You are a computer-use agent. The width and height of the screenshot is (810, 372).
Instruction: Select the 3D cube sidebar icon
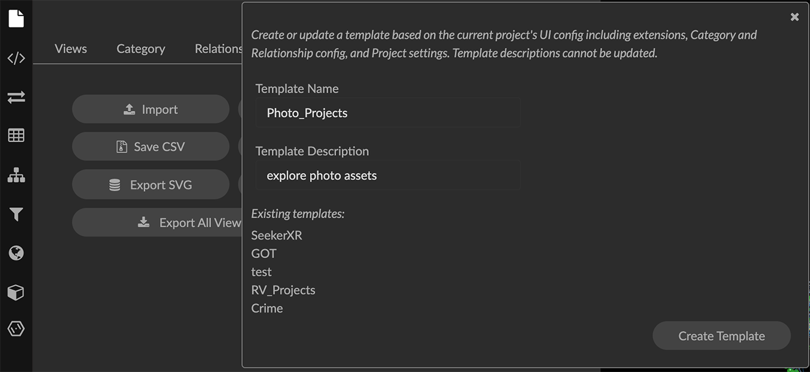tap(16, 292)
